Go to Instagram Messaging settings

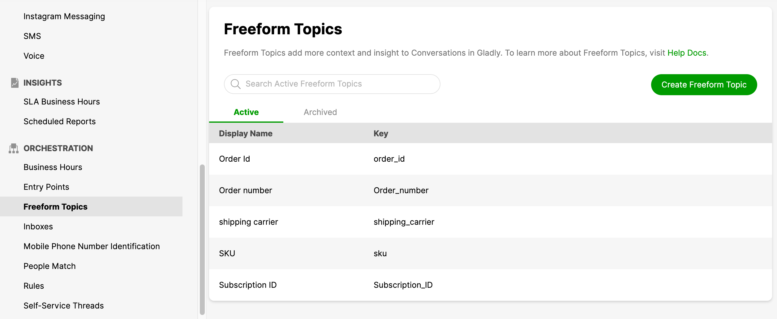tap(64, 16)
